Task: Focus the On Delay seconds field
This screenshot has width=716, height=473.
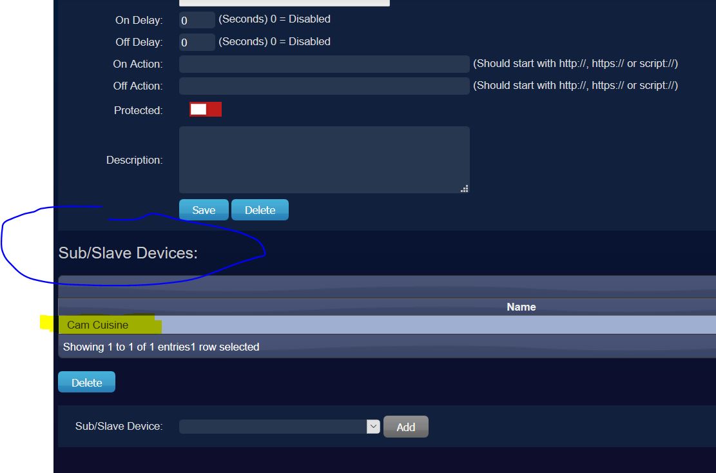Action: pos(197,20)
